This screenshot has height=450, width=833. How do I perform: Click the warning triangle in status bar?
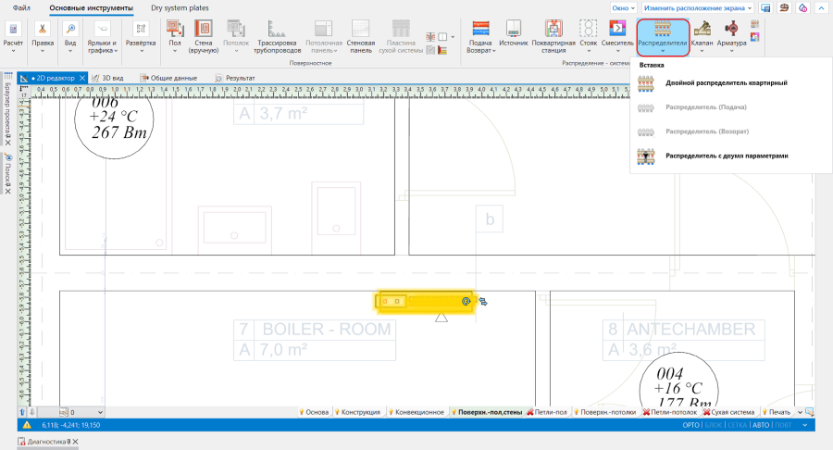tap(27, 425)
